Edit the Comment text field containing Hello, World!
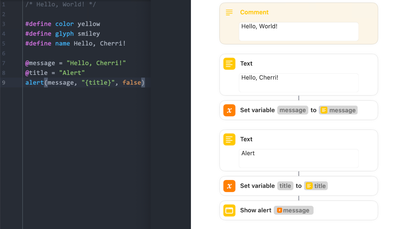 click(x=299, y=31)
